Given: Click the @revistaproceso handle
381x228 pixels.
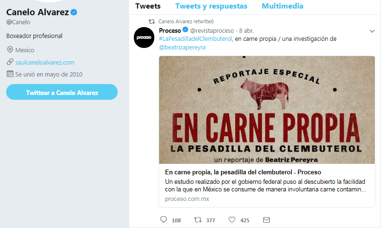Looking at the screenshot, I should (x=212, y=31).
